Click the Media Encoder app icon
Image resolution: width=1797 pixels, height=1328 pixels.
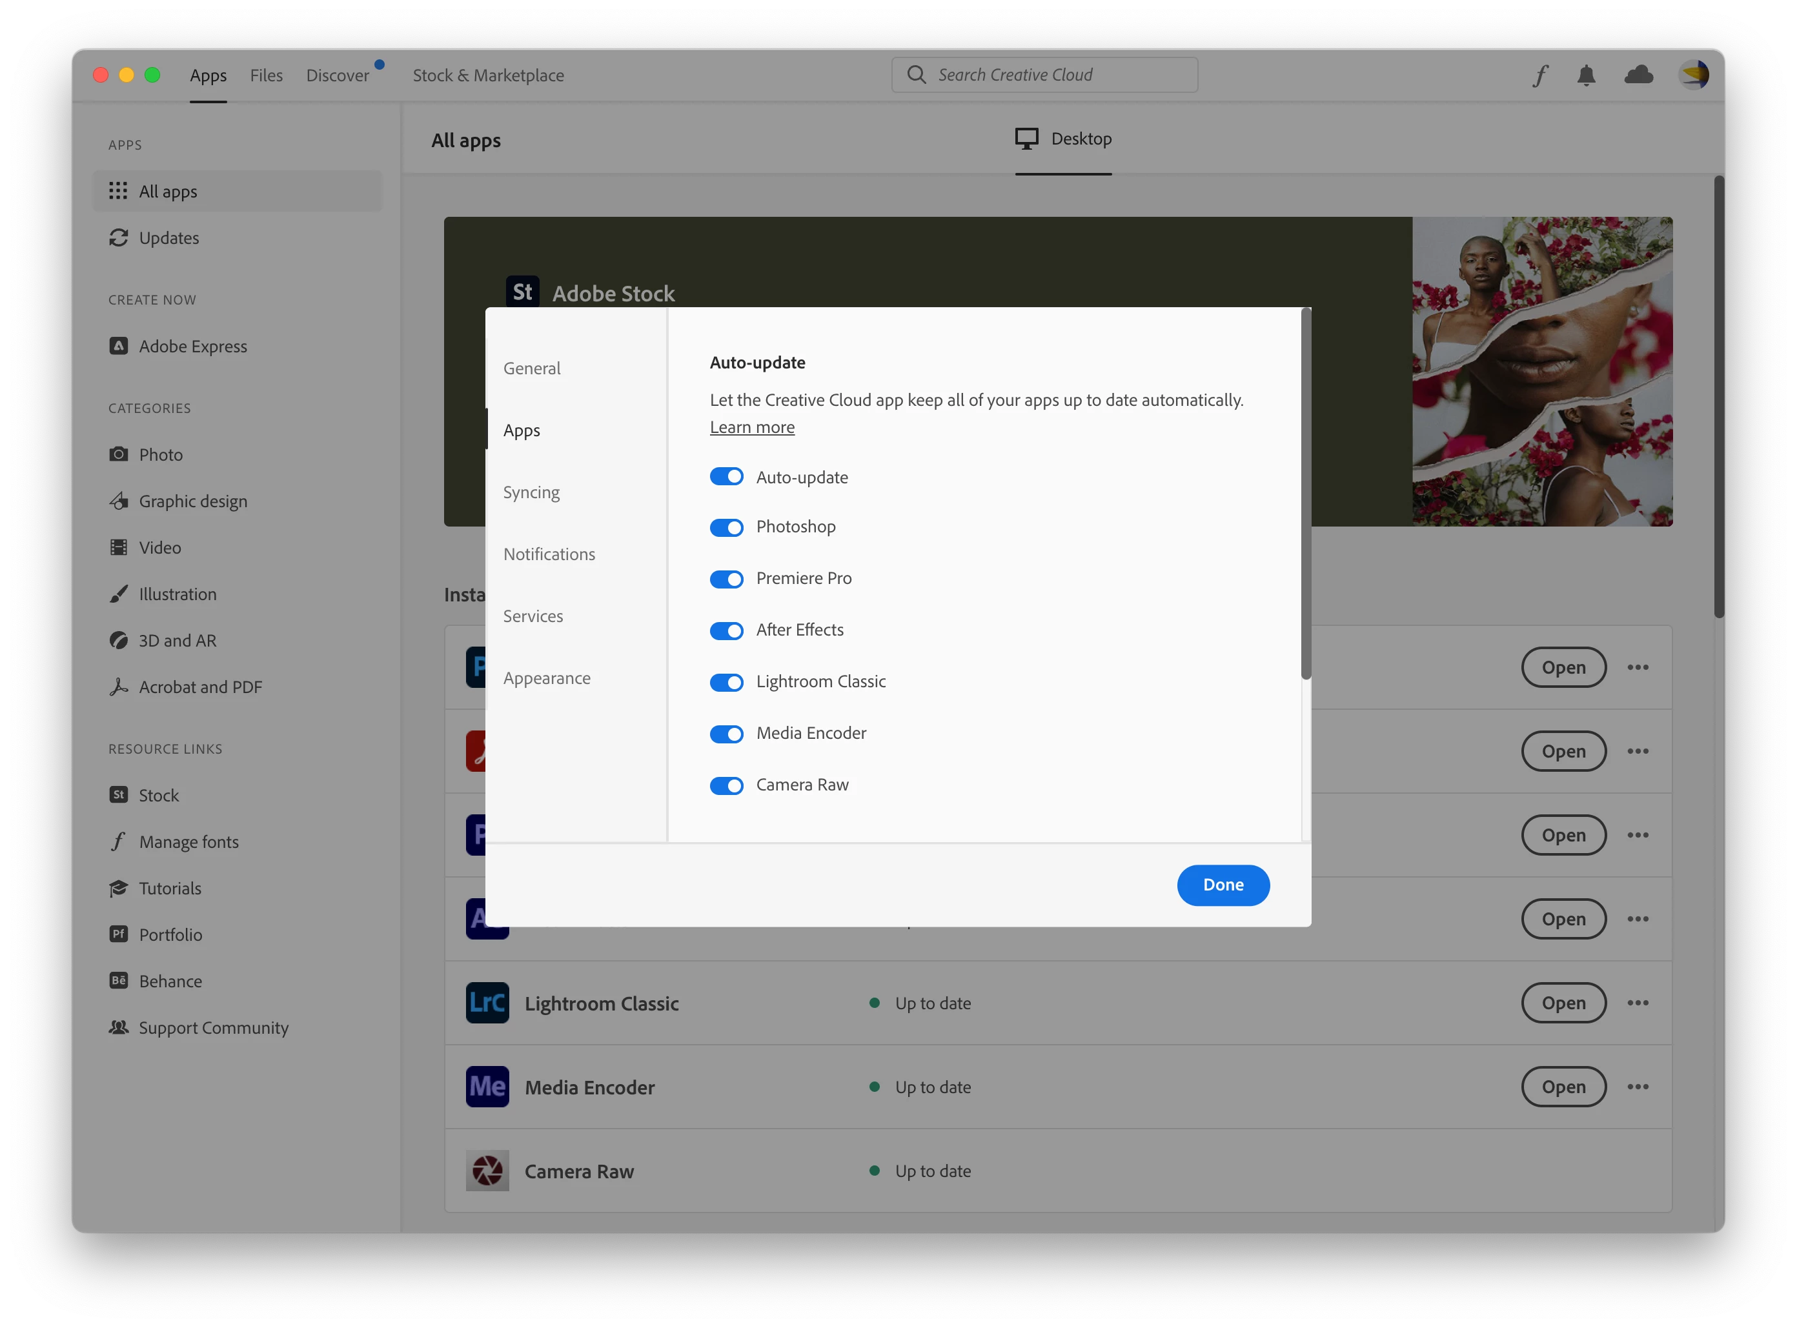(x=487, y=1087)
